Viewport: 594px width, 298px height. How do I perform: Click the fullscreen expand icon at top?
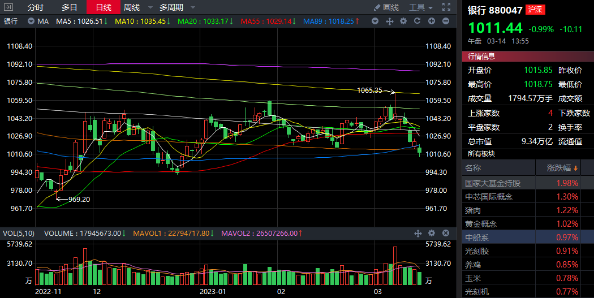446,7
